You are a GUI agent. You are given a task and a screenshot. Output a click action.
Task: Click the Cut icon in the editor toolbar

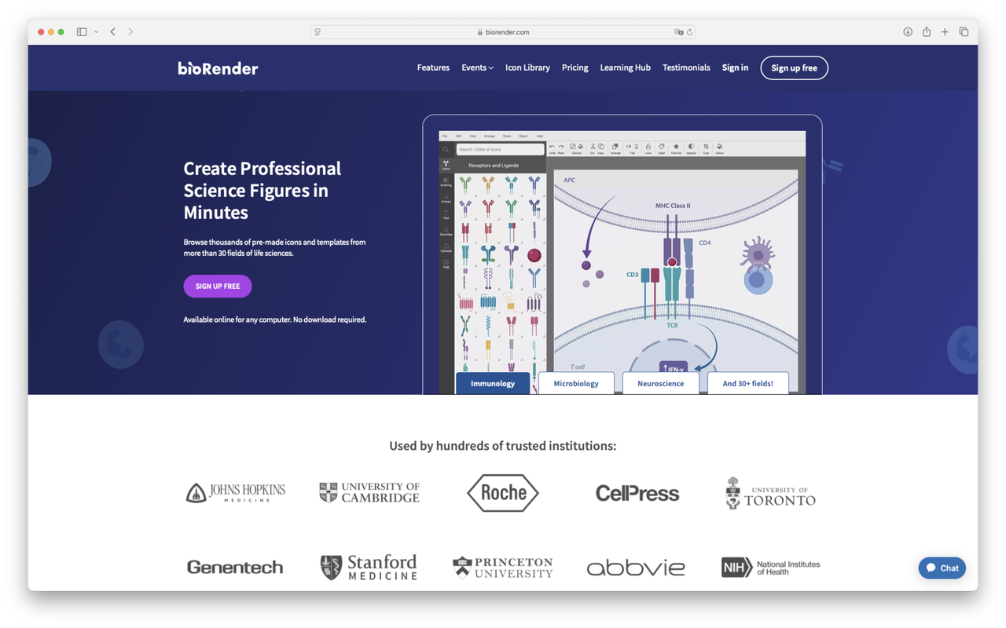pyautogui.click(x=593, y=148)
